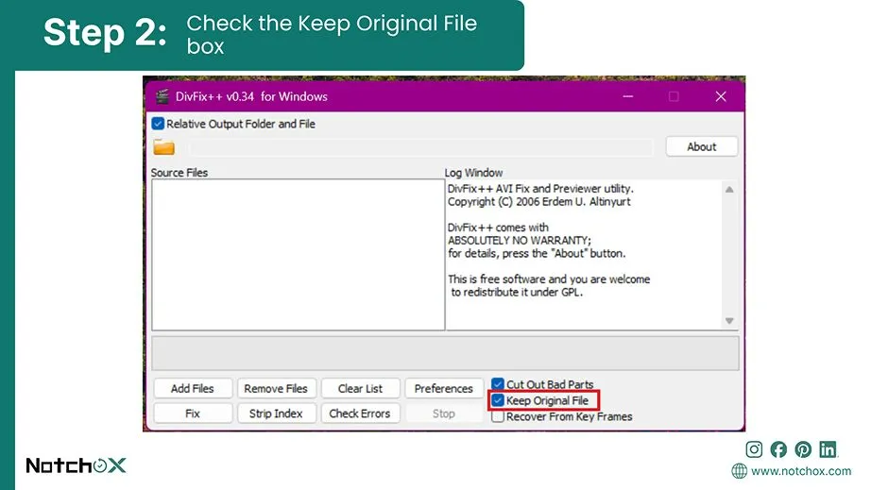Click 'Copyright (C) 2006 Erdem U. Altinyurt' line
This screenshot has width=871, height=490.
pos(538,201)
